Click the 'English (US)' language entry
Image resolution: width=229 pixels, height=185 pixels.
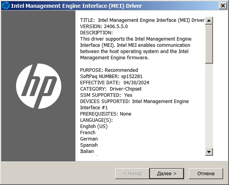click(x=94, y=126)
